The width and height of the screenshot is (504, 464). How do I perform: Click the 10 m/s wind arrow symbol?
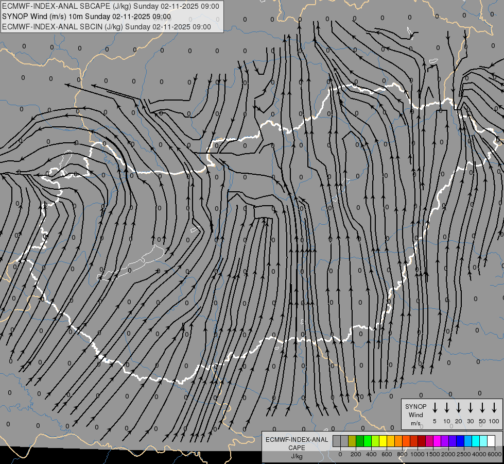447,408
